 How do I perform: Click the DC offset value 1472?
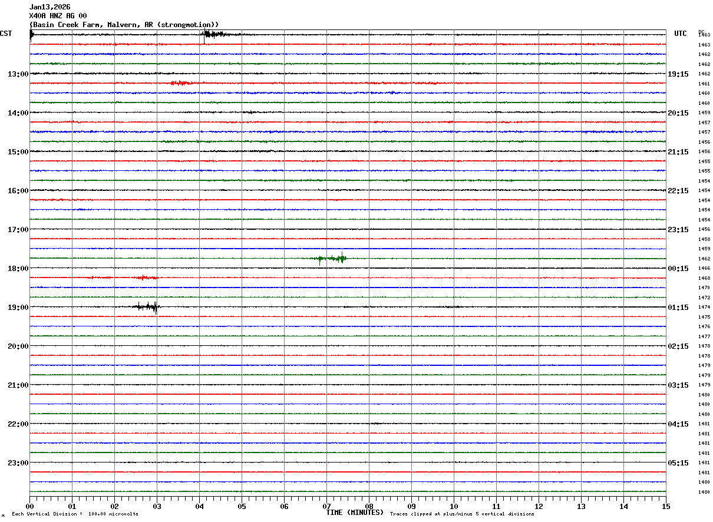click(x=704, y=298)
